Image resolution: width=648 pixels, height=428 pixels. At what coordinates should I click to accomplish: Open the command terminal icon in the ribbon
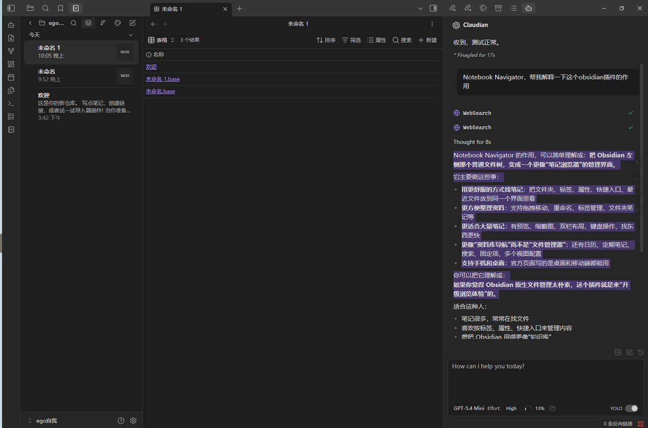[x=11, y=103]
